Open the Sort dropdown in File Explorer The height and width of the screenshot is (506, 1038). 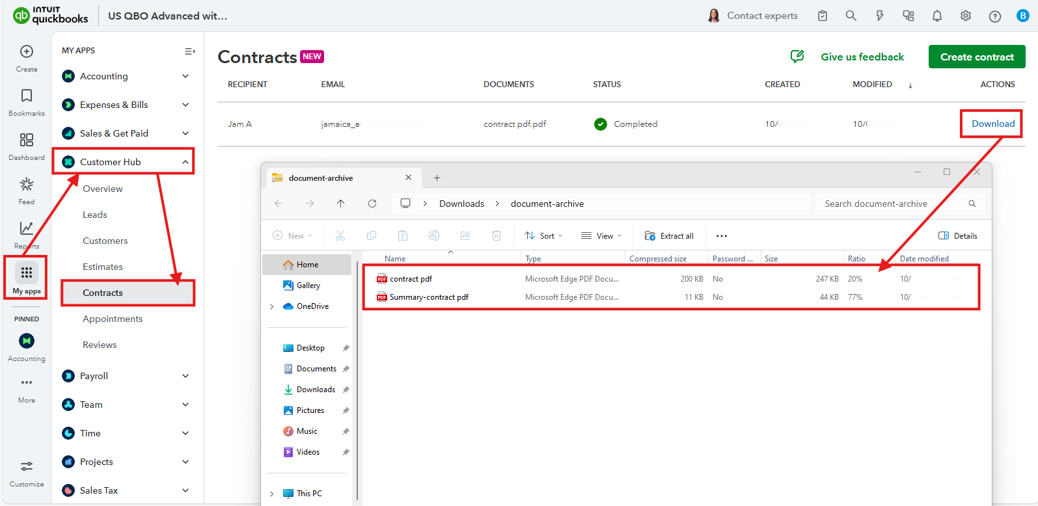[x=544, y=236]
